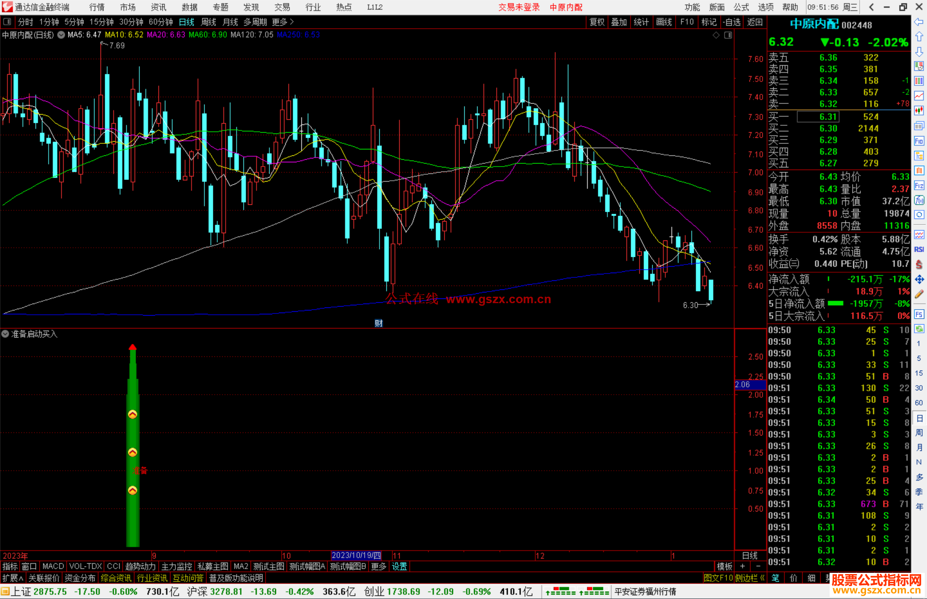Screen dimensions: 927x599
Task: Select the pencil drawing tool icon
Action: [x=919, y=294]
